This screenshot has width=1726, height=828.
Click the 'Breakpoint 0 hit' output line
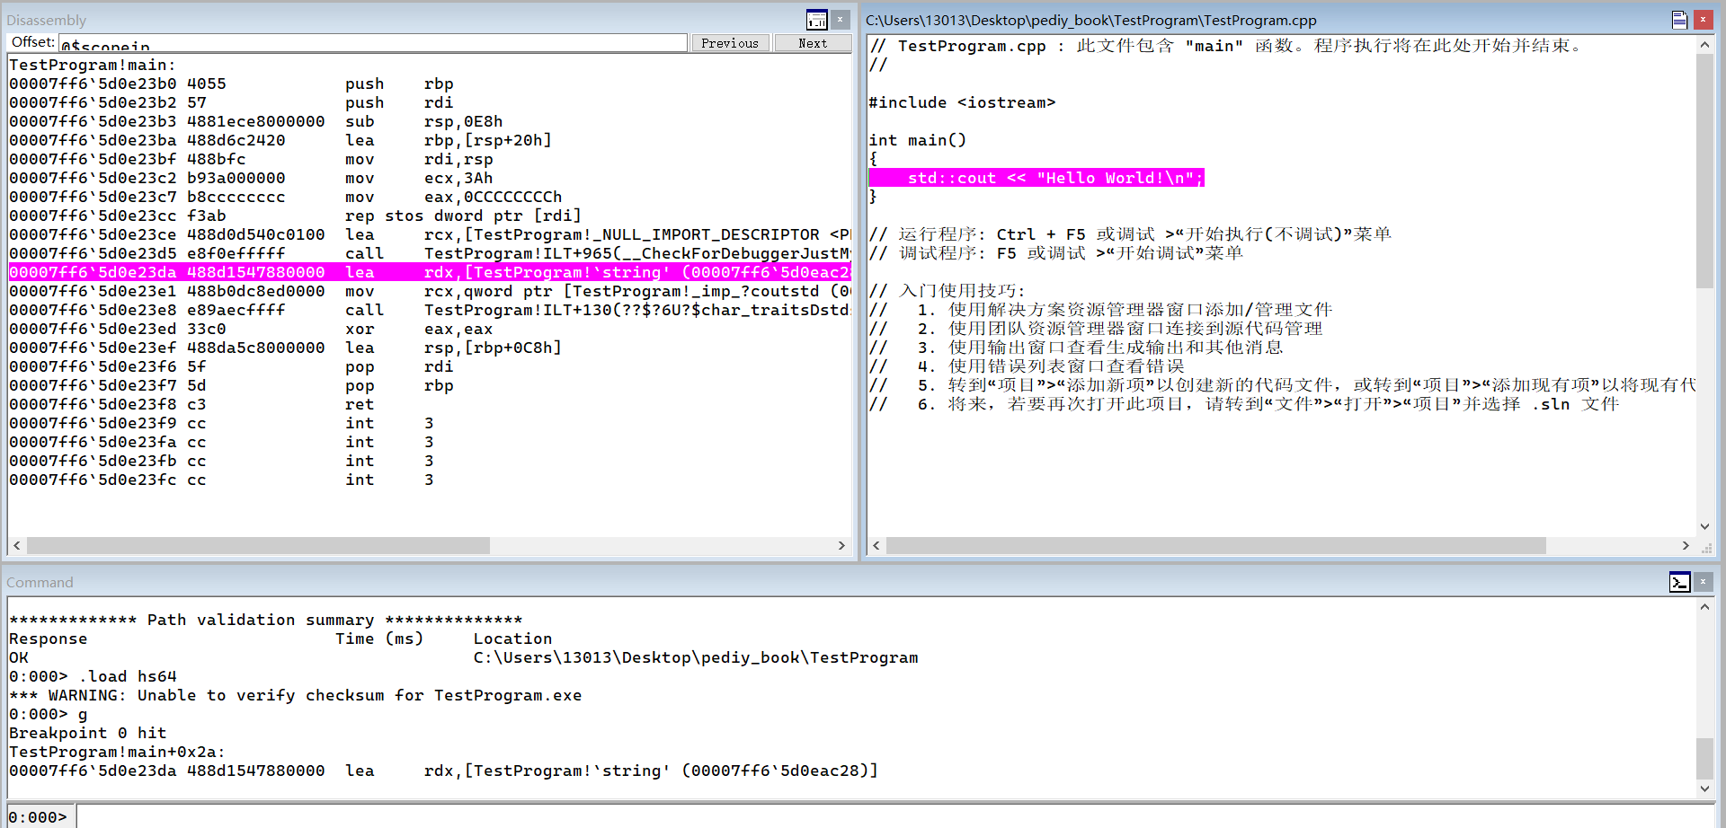tap(88, 733)
